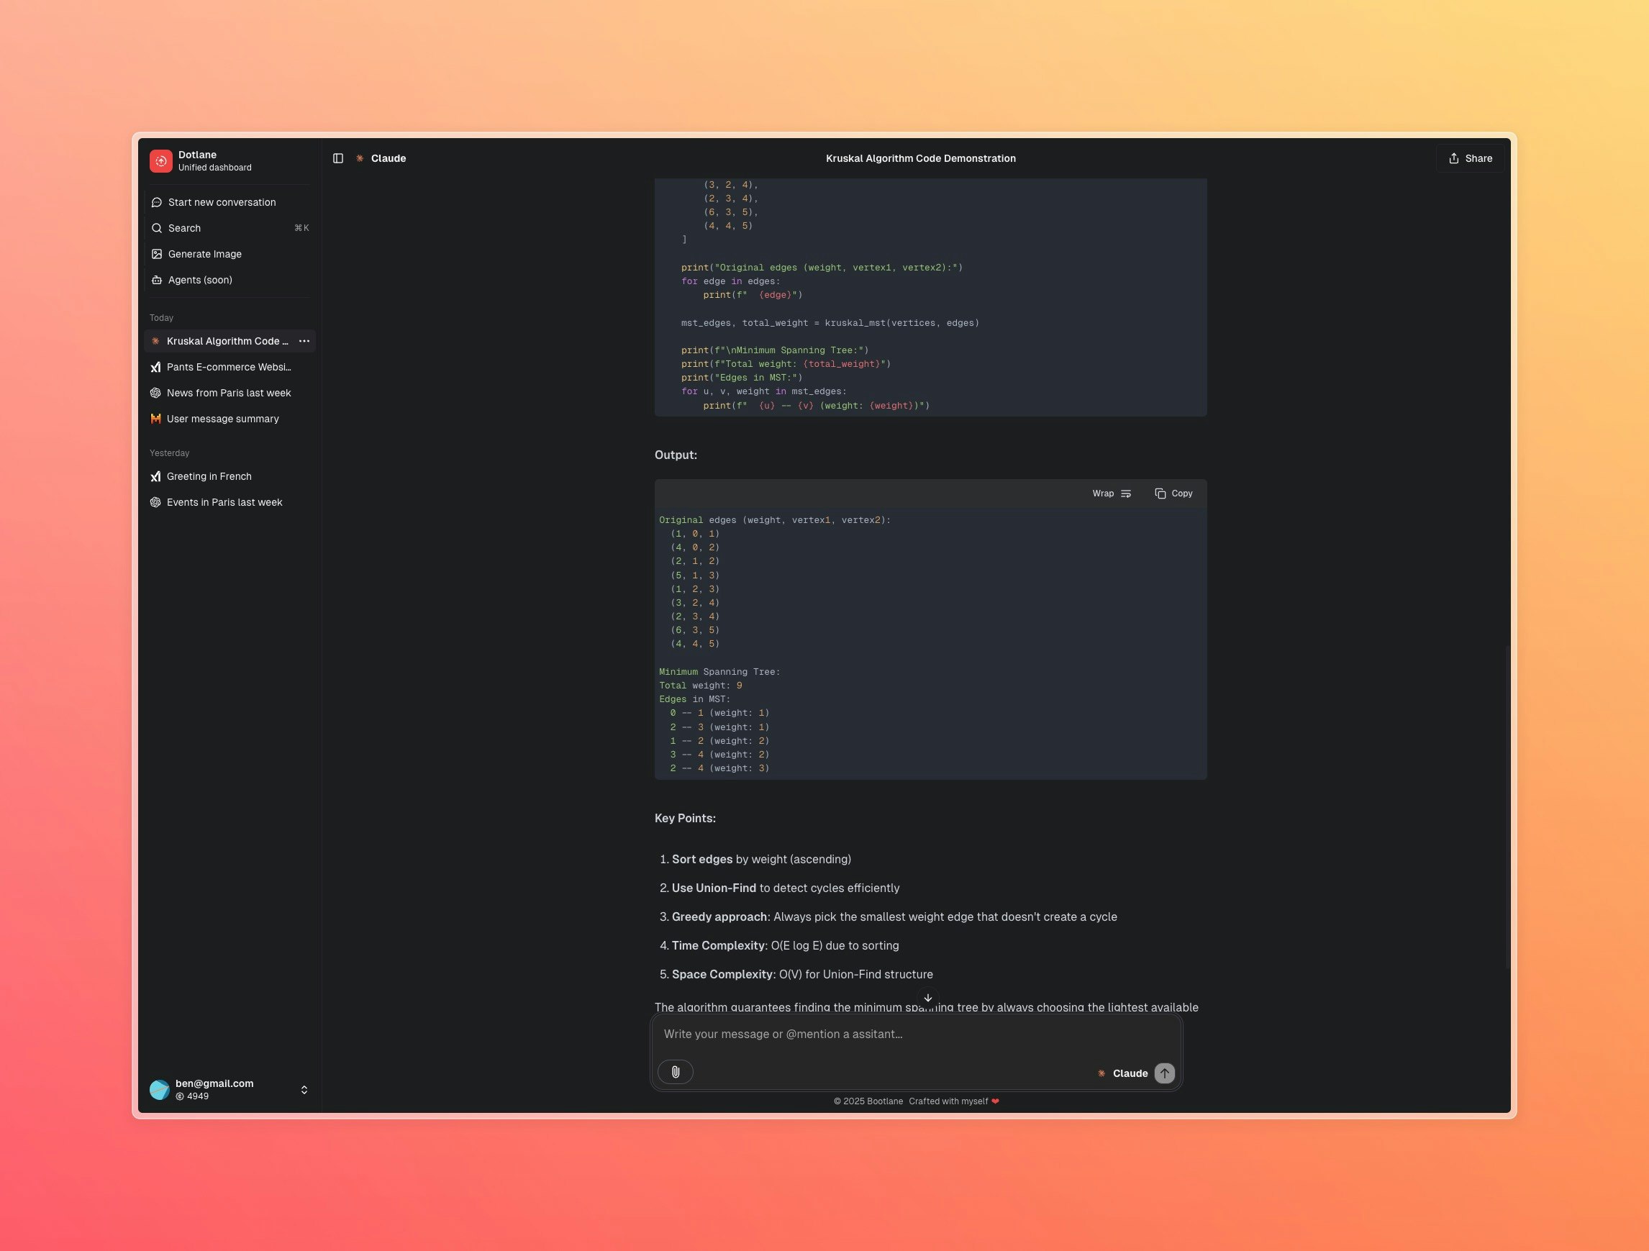
Task: Click the xAI icon beside Pants E-commerce
Action: click(x=155, y=367)
